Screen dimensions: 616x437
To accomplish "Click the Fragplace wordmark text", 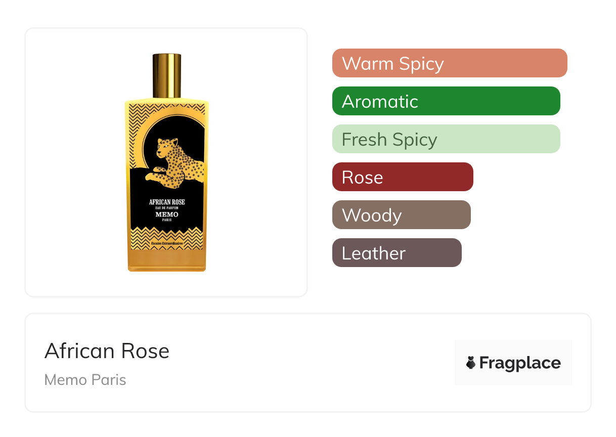I will point(520,363).
